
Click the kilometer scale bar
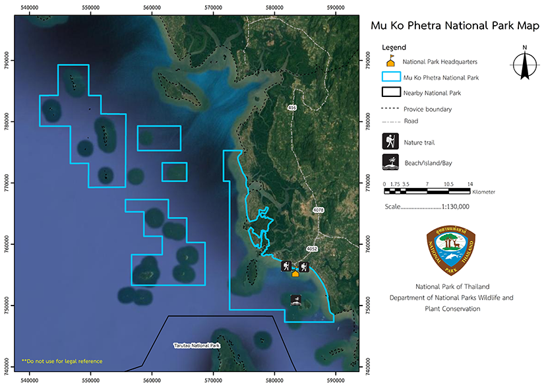427,192
